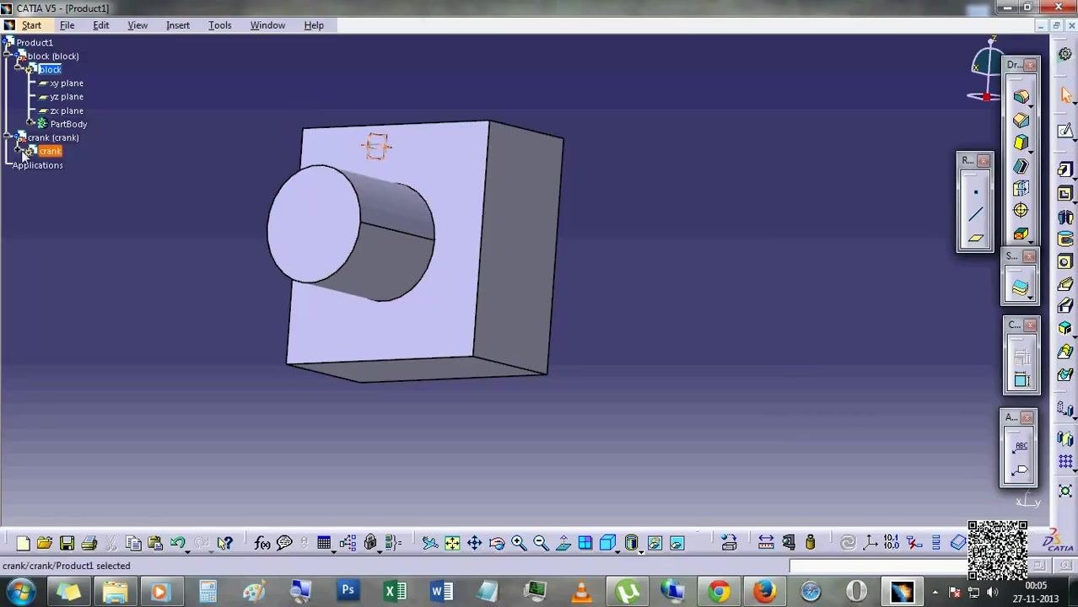Close the Dr... floating toolbar
The width and height of the screenshot is (1078, 607).
click(1032, 65)
